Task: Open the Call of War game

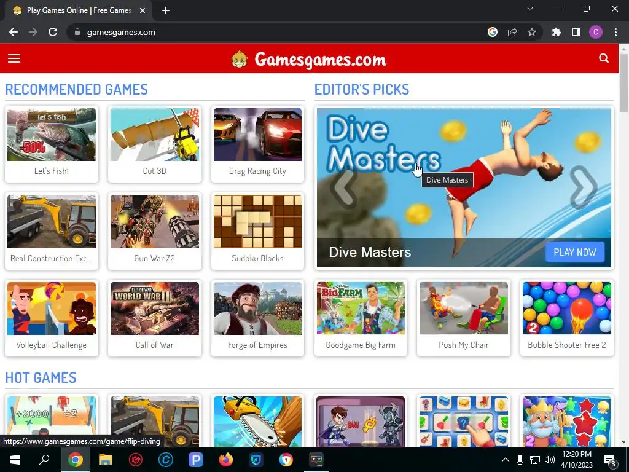Action: [x=154, y=318]
